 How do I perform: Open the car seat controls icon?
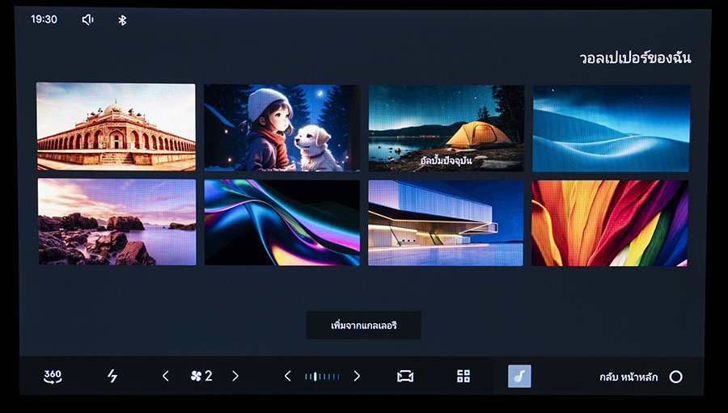click(x=405, y=376)
